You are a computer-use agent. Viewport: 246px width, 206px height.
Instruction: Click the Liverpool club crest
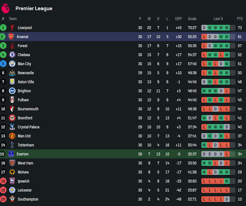12,28
